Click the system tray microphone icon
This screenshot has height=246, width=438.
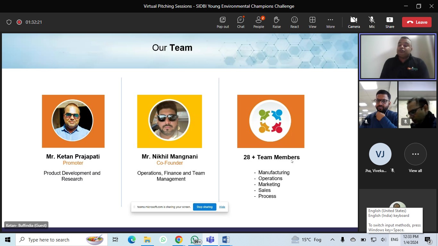pyautogui.click(x=343, y=240)
